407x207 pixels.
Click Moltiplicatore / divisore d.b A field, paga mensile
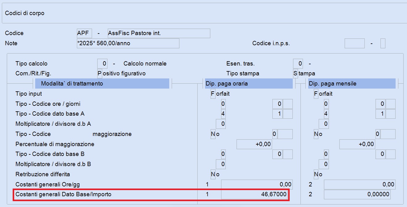coord(323,124)
